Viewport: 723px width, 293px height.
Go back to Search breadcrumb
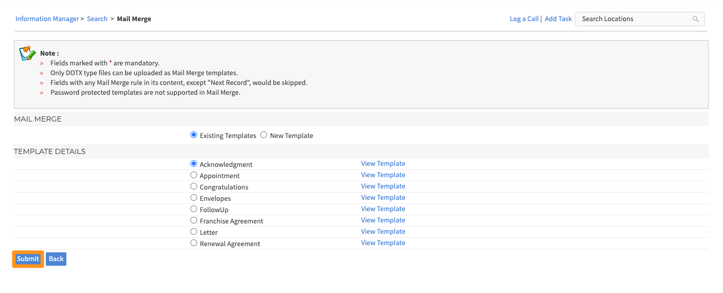[x=97, y=19]
